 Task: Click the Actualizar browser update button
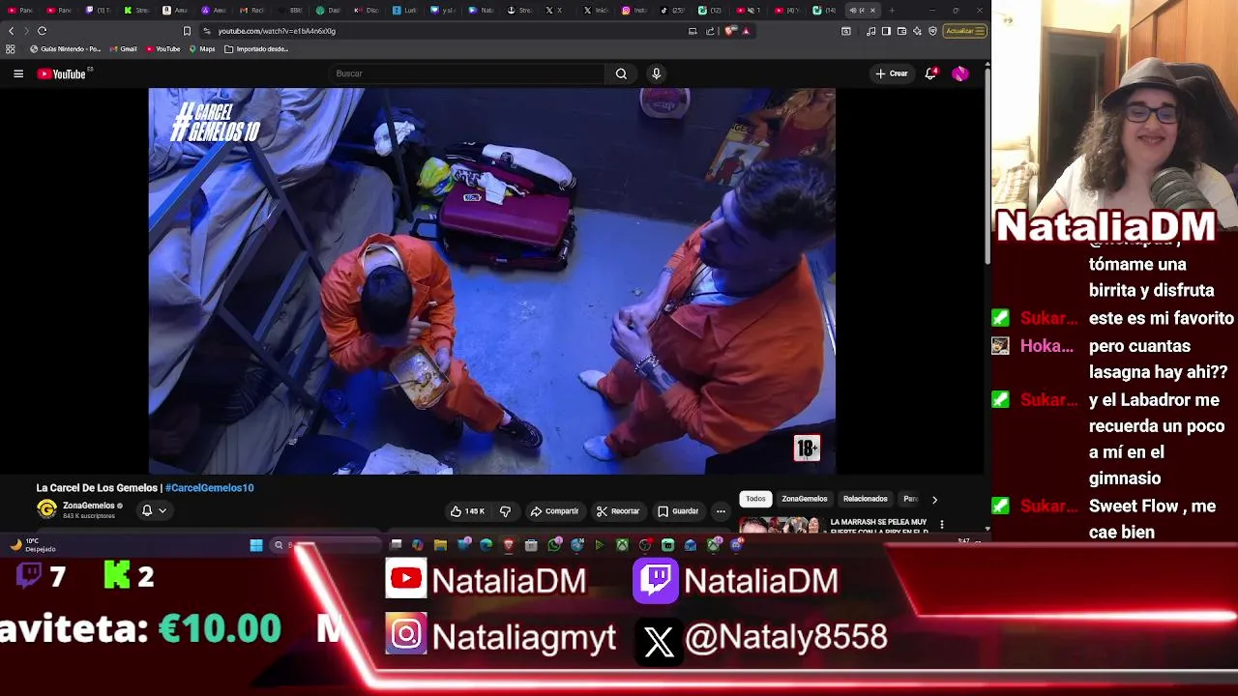(964, 31)
